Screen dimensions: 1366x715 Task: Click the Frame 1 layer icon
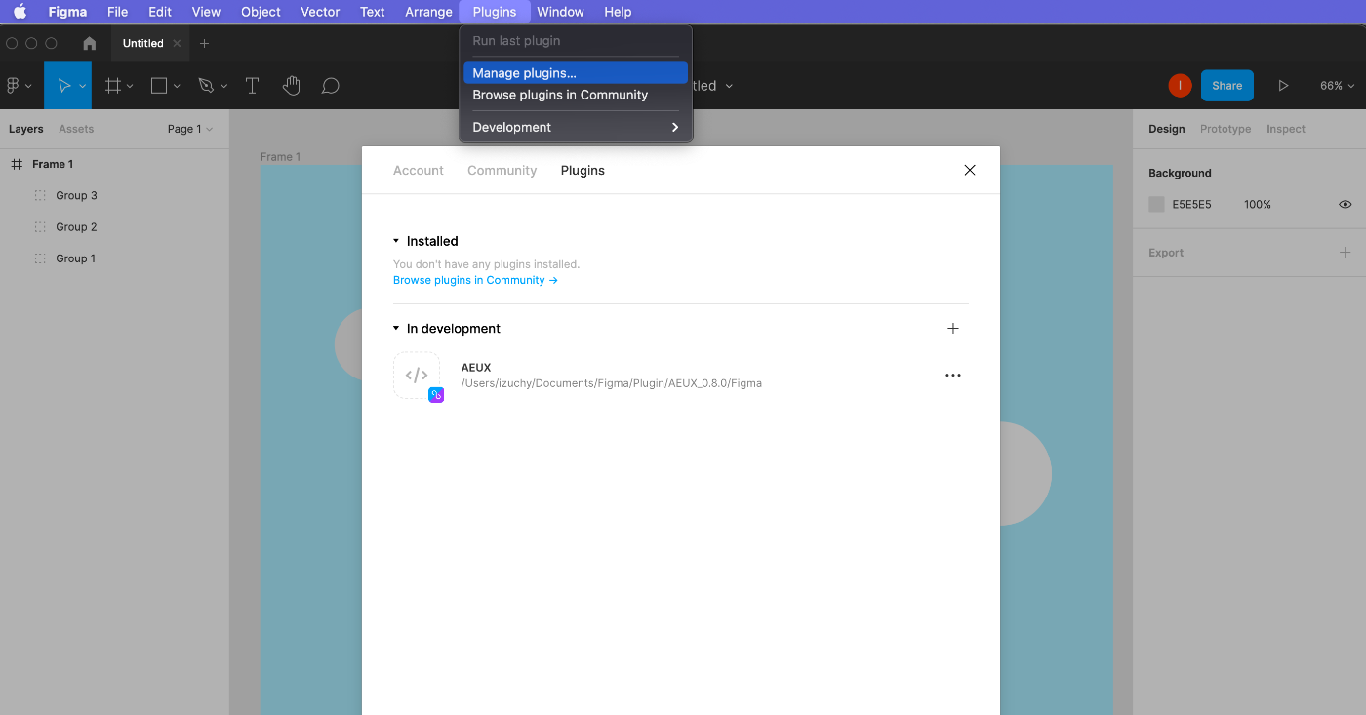point(17,164)
